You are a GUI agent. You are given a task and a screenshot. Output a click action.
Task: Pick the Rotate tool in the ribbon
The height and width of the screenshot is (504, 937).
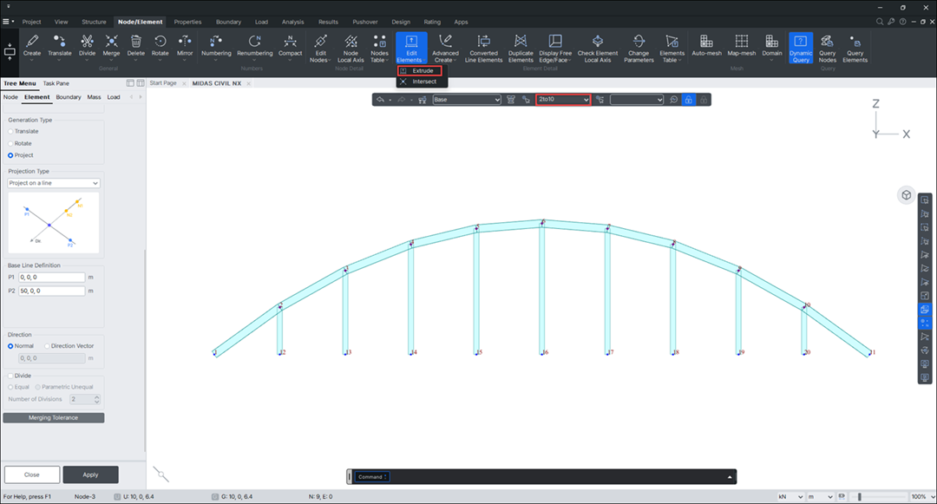[x=161, y=46]
